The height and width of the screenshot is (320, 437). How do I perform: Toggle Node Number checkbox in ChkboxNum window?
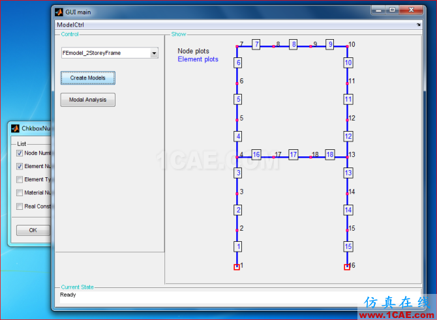pos(20,153)
